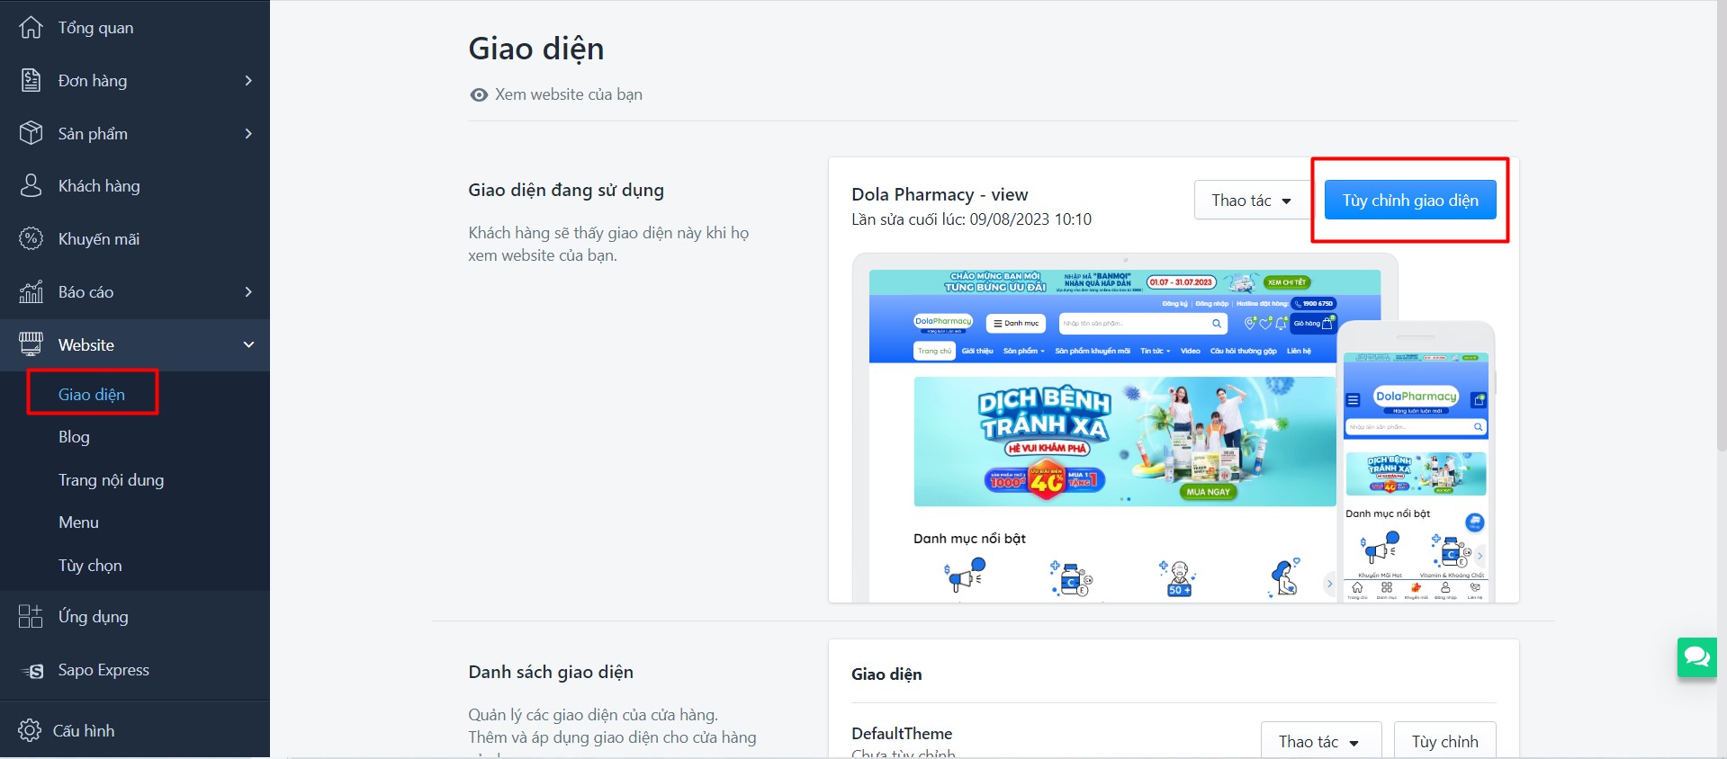The width and height of the screenshot is (1727, 759).
Task: Select the Giao diện submenu item
Action: click(92, 394)
